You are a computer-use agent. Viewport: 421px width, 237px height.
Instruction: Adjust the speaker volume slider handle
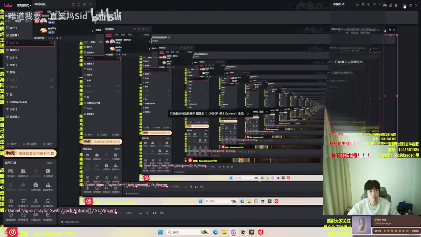click(x=75, y=213)
